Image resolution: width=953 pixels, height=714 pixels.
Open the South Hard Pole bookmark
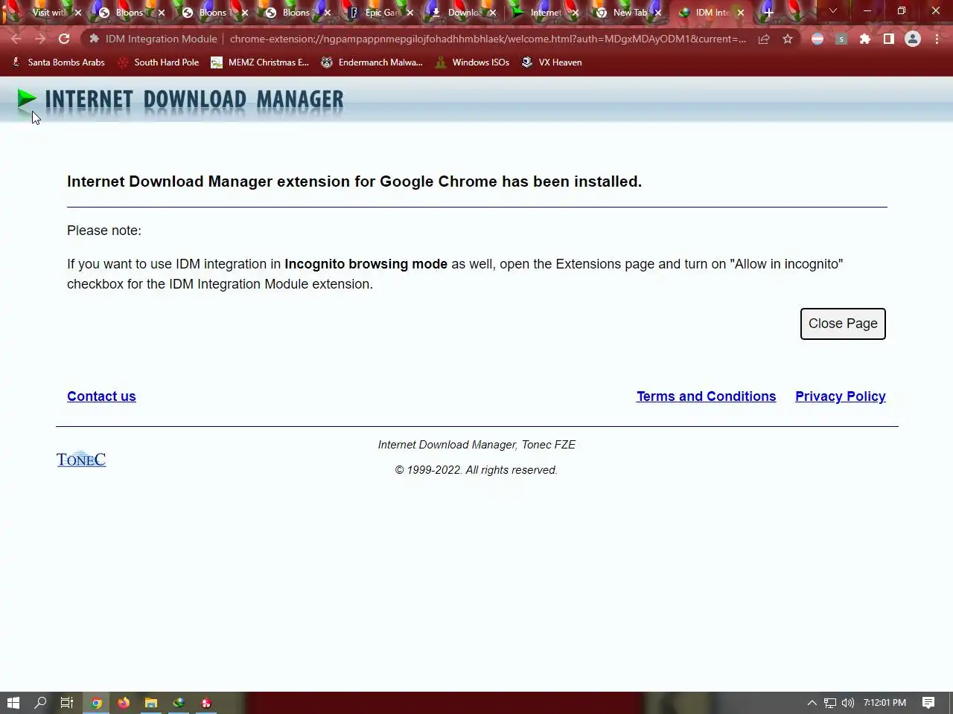click(x=158, y=62)
